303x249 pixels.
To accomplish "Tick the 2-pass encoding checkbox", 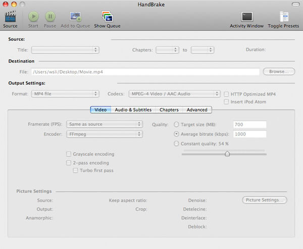I will (69, 163).
